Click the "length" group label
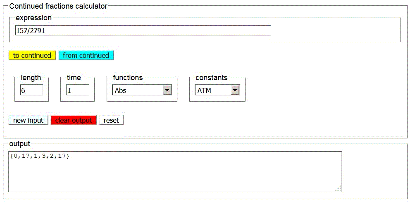The image size is (410, 202). pyautogui.click(x=31, y=77)
